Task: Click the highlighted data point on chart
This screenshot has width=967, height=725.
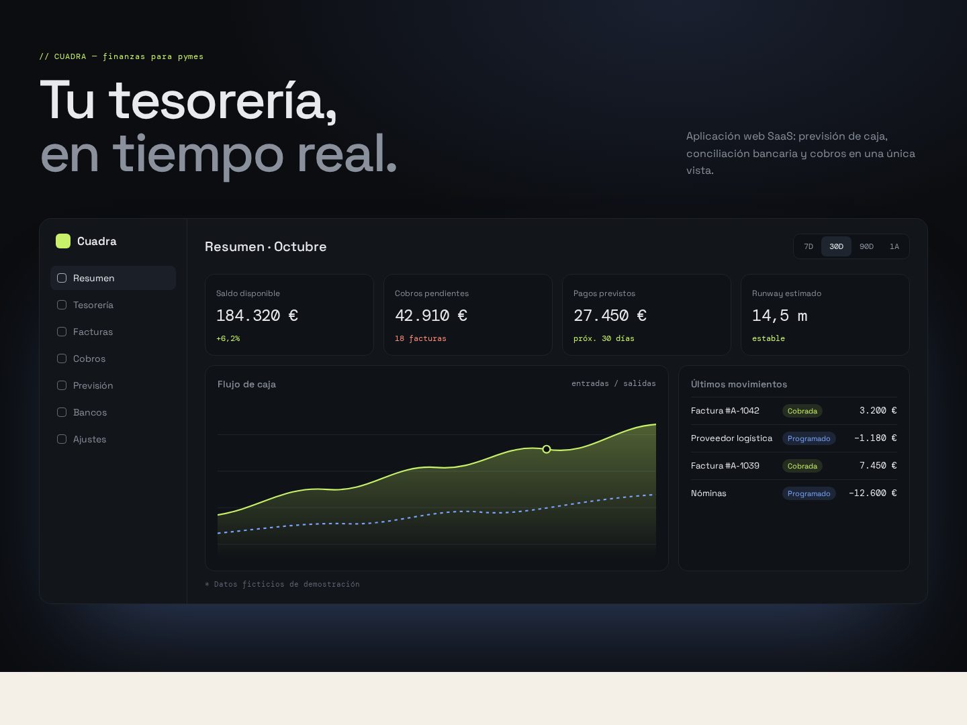Action: point(547,449)
